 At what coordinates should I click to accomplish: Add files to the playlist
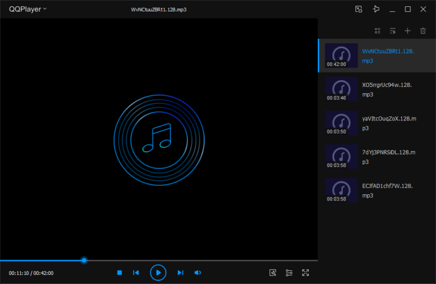[408, 31]
